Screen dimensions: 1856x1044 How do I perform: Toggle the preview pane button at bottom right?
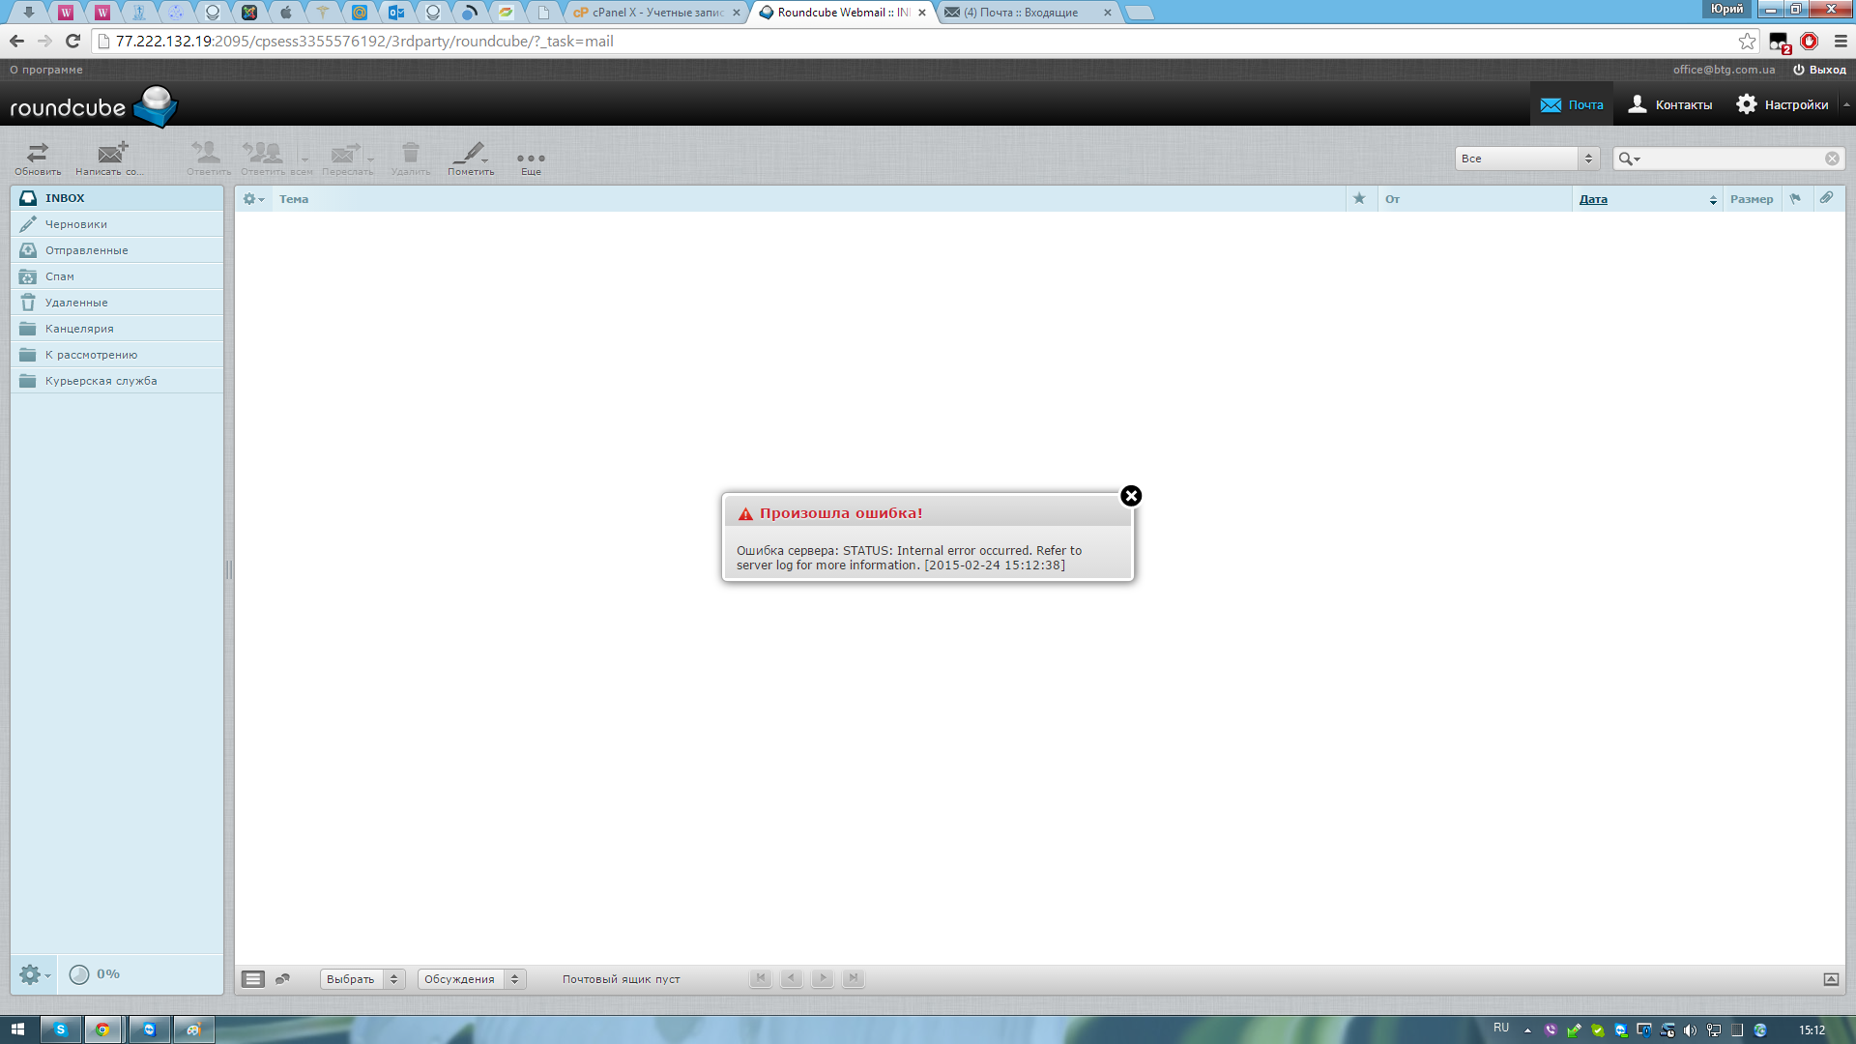1831,979
